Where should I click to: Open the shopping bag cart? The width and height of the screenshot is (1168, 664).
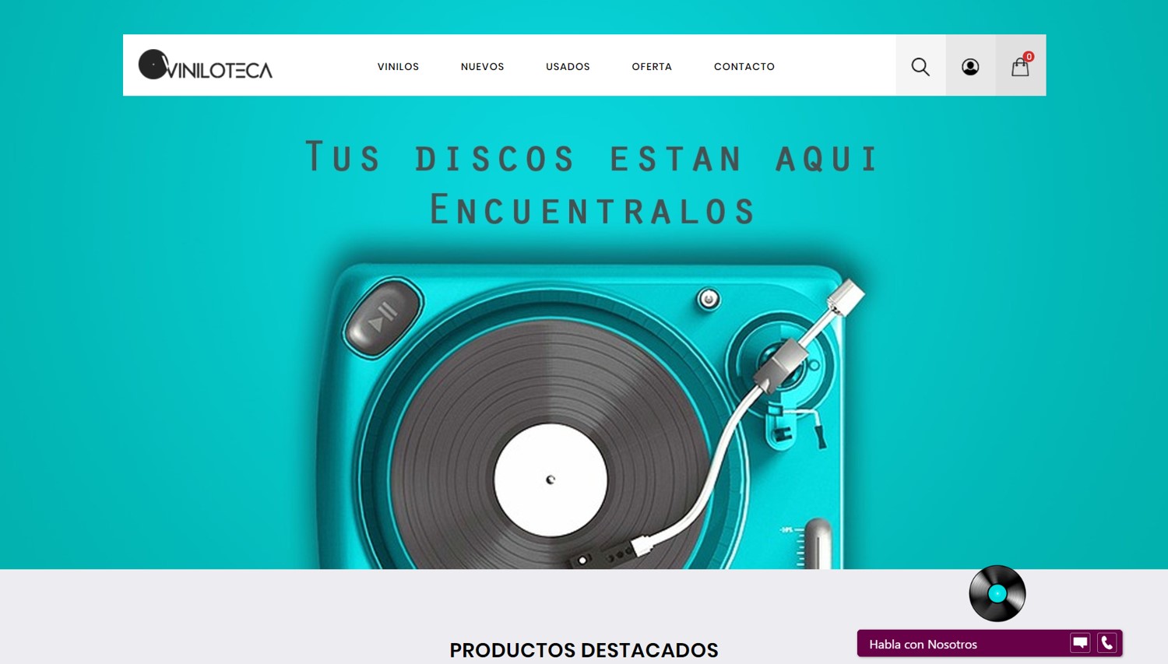1020,67
